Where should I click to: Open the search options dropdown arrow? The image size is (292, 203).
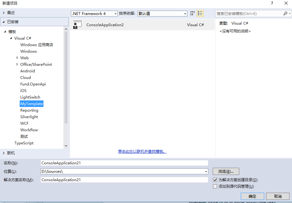coord(290,14)
